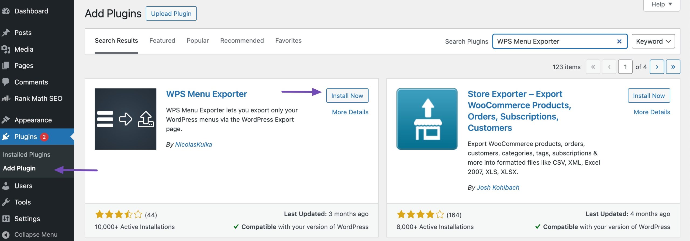690x241 pixels.
Task: Open Store Exporter plugin title link
Action: pyautogui.click(x=519, y=111)
